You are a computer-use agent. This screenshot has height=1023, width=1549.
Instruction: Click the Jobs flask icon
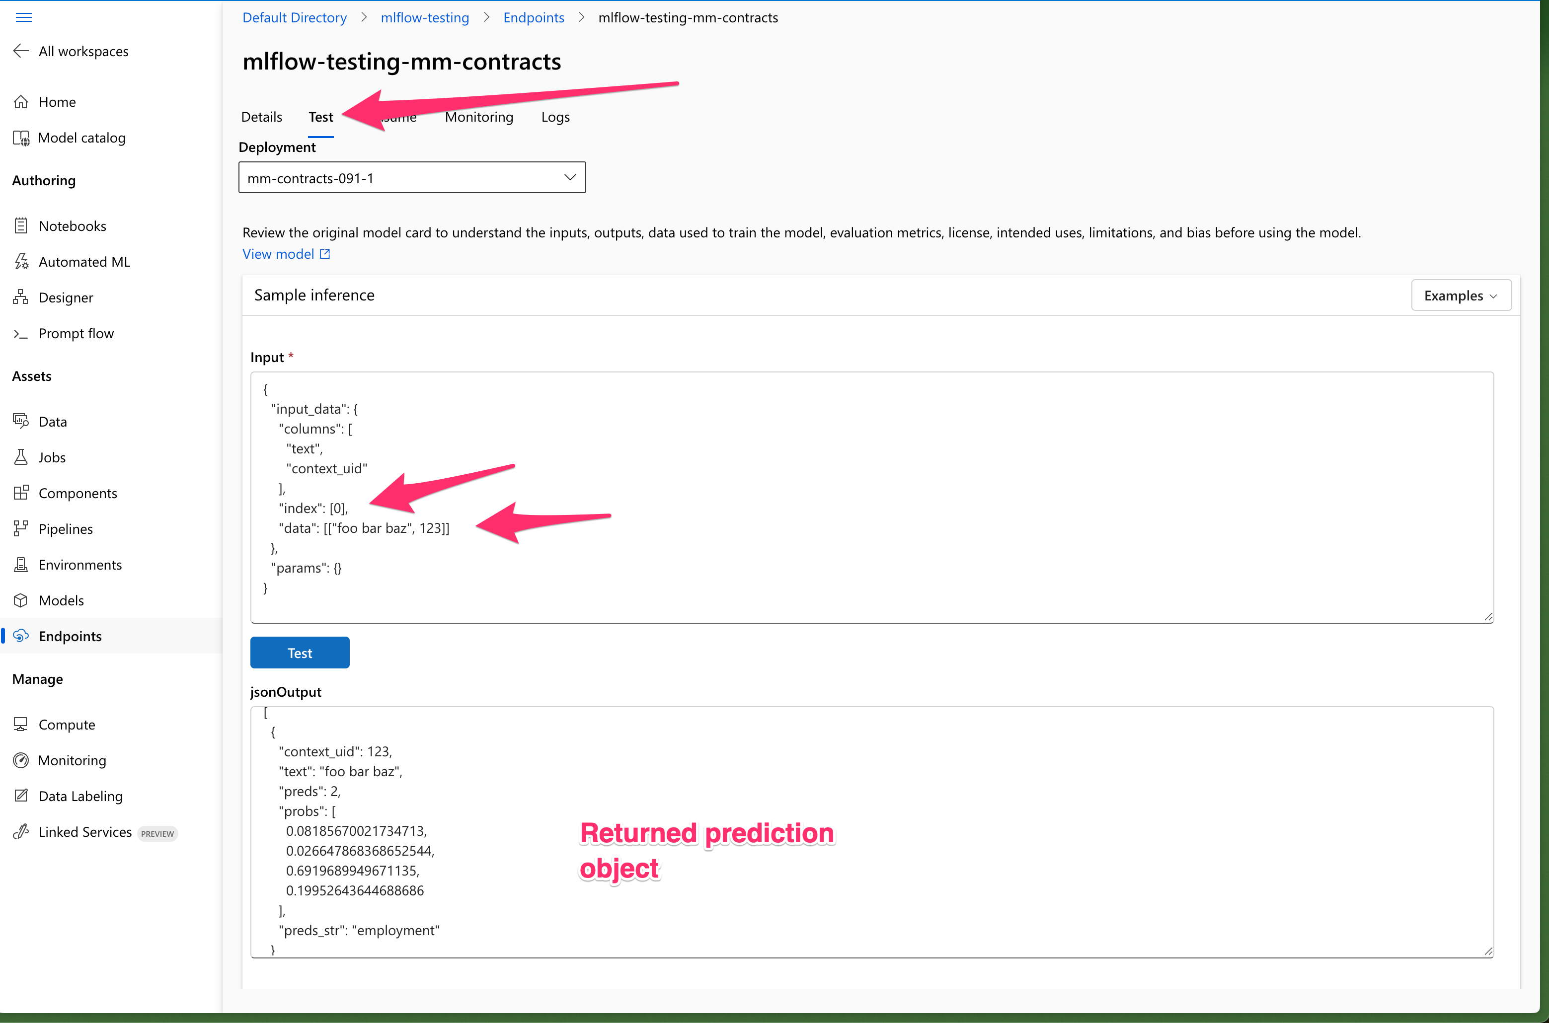tap(21, 457)
